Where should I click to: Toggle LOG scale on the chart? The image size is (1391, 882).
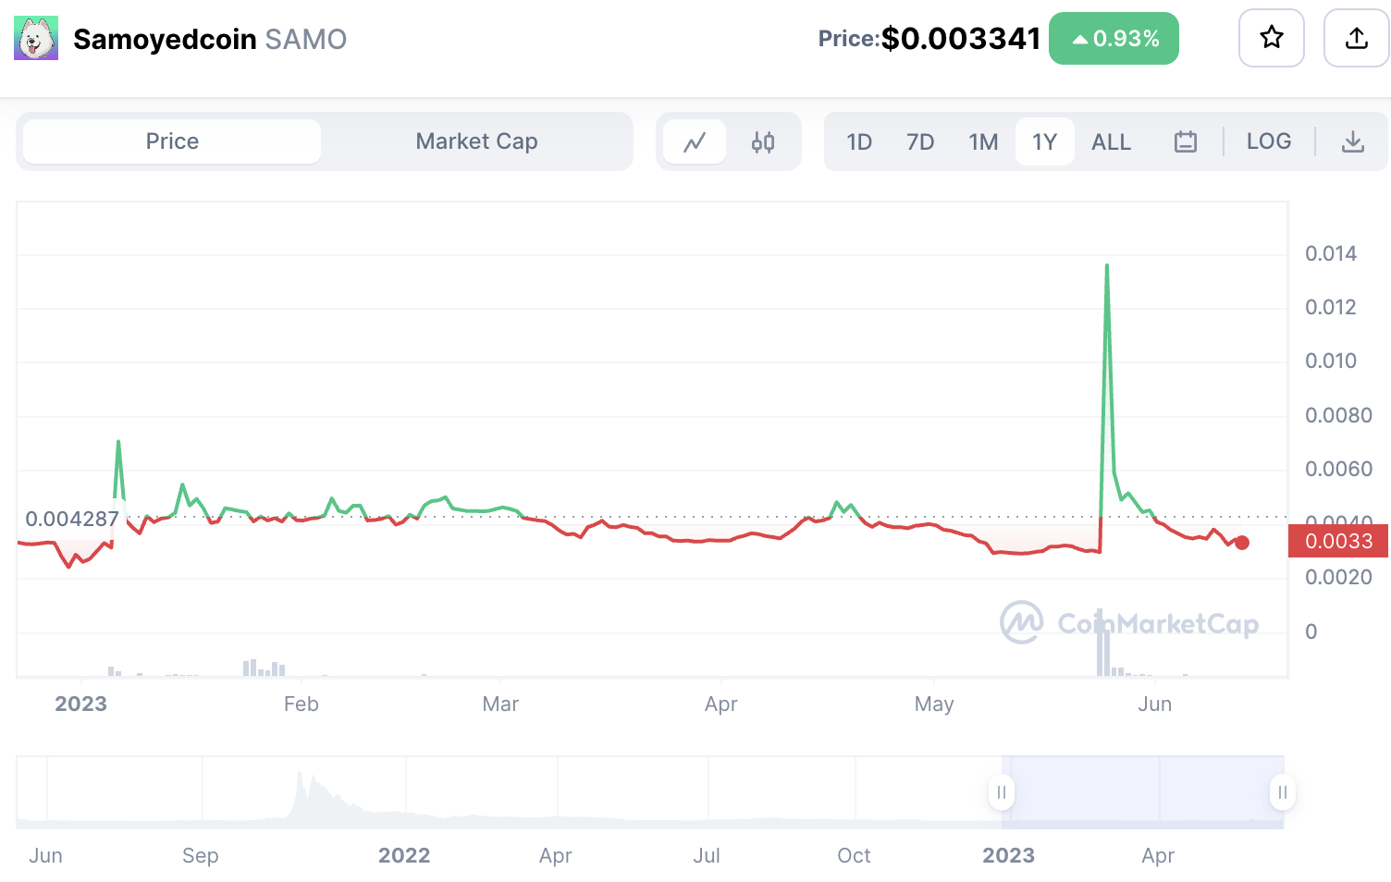1268,141
